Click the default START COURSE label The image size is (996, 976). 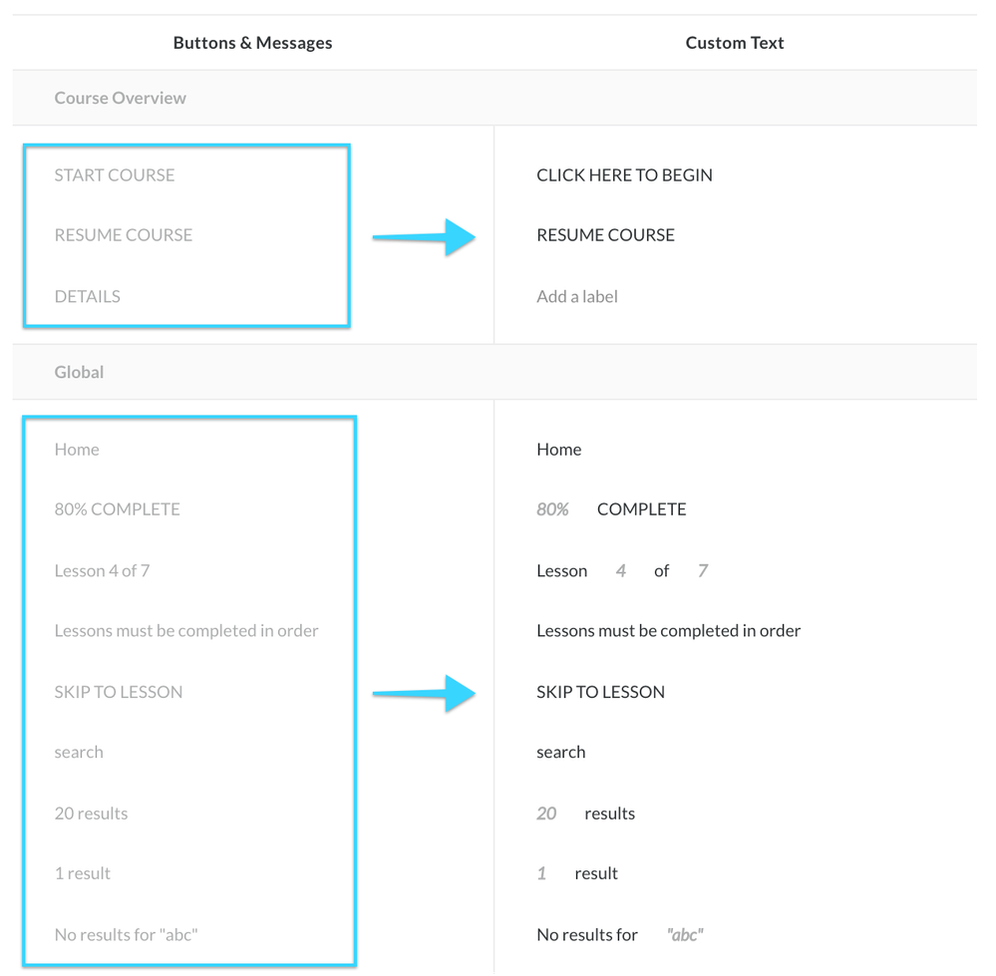coord(114,175)
